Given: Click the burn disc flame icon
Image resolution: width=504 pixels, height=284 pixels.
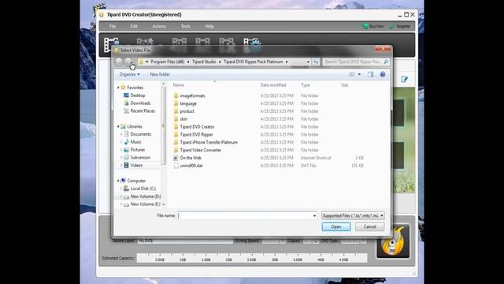Looking at the screenshot, I should [393, 241].
